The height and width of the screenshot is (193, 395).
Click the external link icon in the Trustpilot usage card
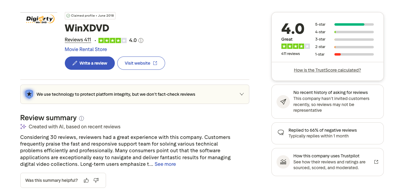(x=376, y=162)
